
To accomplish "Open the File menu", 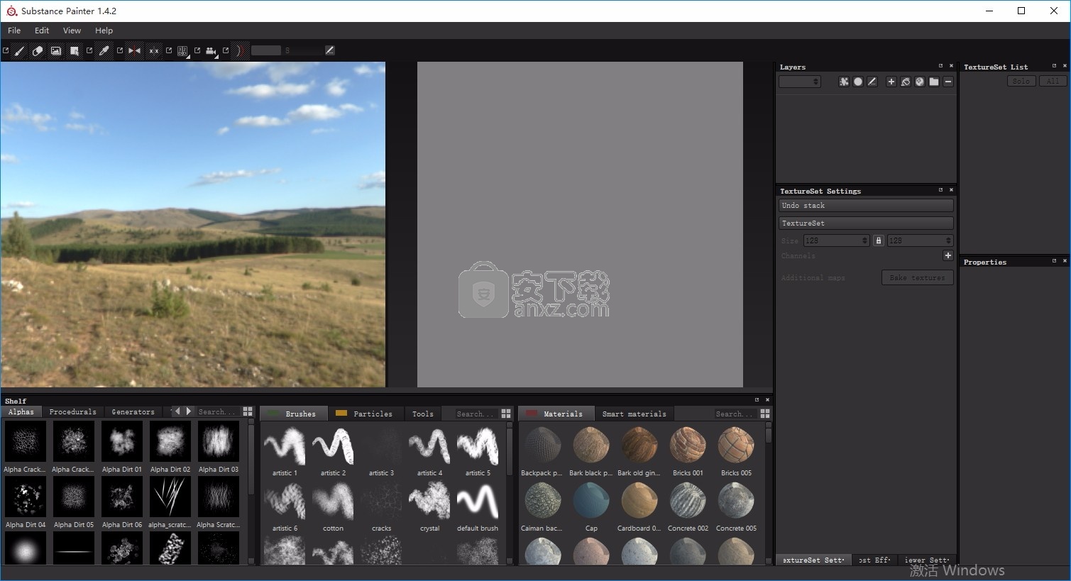I will [x=14, y=31].
